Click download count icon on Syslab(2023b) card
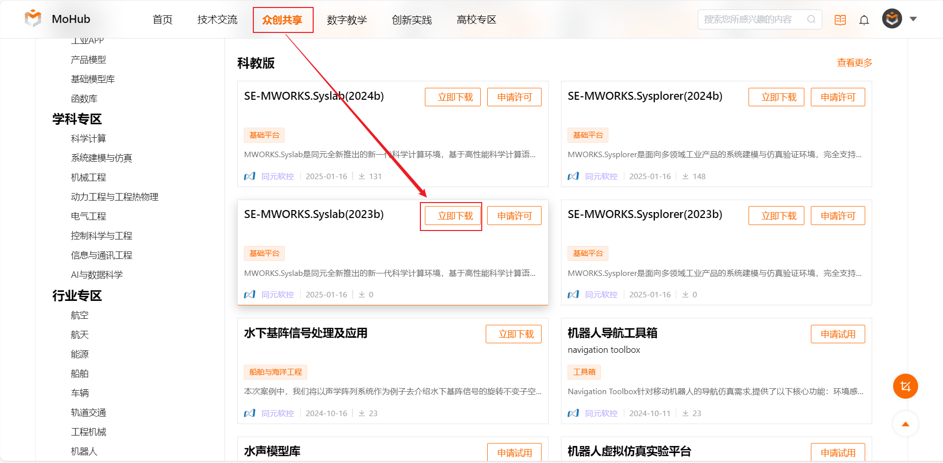The height and width of the screenshot is (463, 943). click(x=362, y=294)
